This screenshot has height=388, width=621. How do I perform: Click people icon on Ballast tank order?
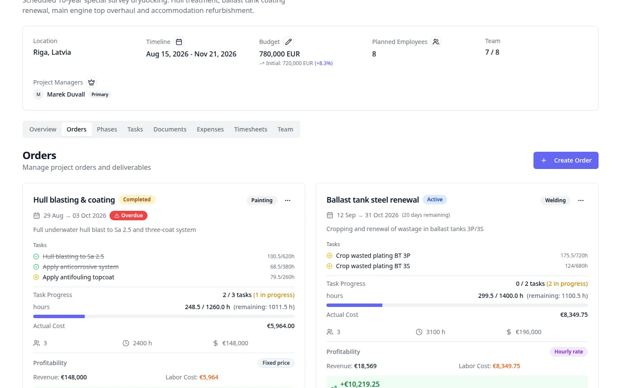[330, 332]
